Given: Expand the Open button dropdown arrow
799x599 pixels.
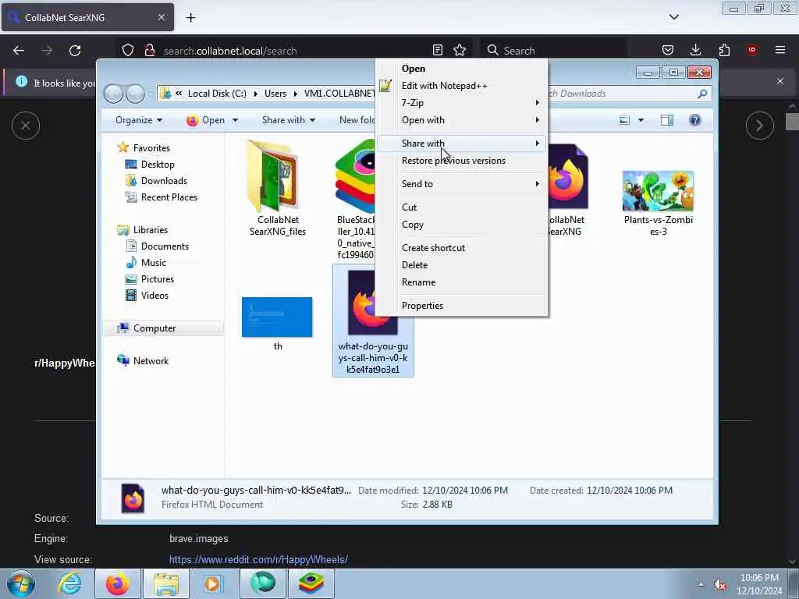Looking at the screenshot, I should click(235, 120).
